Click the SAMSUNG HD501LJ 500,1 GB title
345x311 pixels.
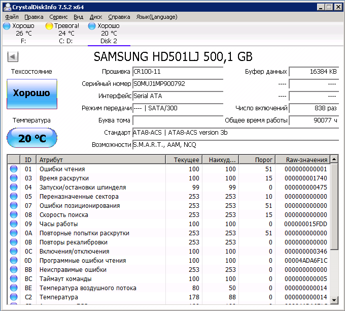click(173, 56)
